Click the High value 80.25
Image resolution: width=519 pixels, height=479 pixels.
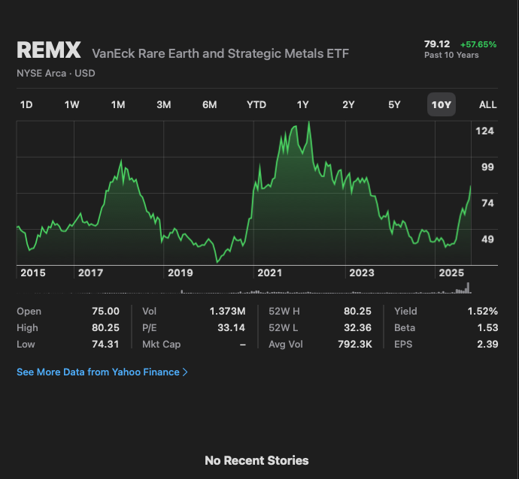pyautogui.click(x=105, y=327)
